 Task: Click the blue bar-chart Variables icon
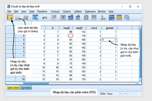coord(71,17)
